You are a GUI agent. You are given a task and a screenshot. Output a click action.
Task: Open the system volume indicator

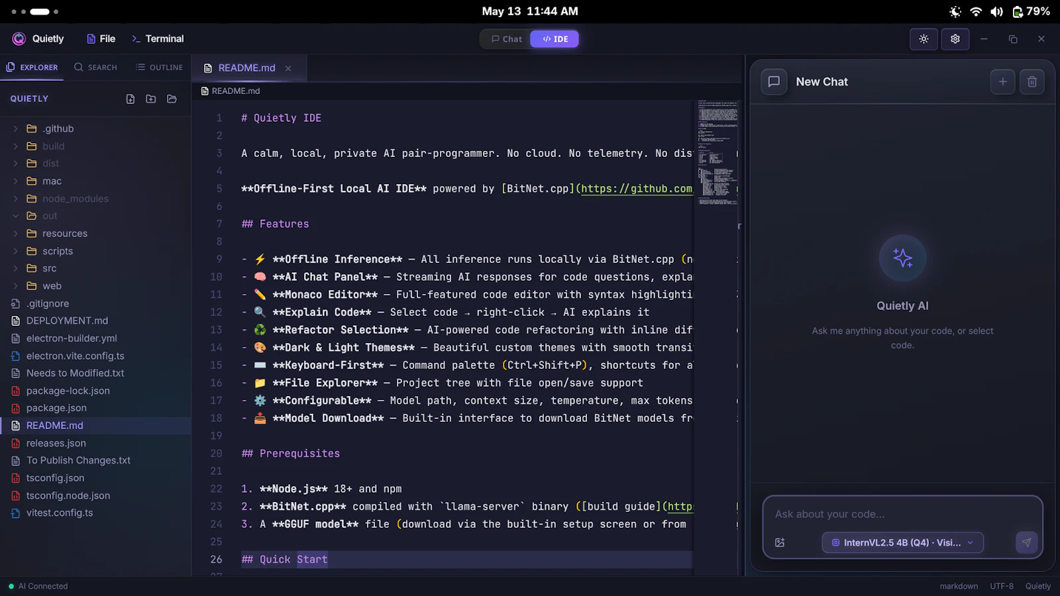(x=996, y=12)
